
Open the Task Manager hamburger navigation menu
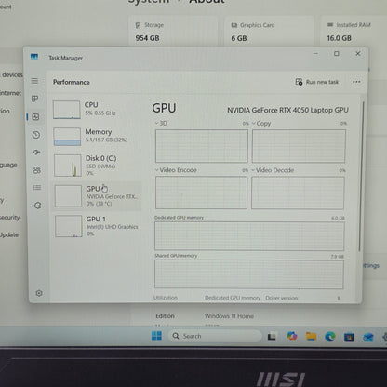34,81
